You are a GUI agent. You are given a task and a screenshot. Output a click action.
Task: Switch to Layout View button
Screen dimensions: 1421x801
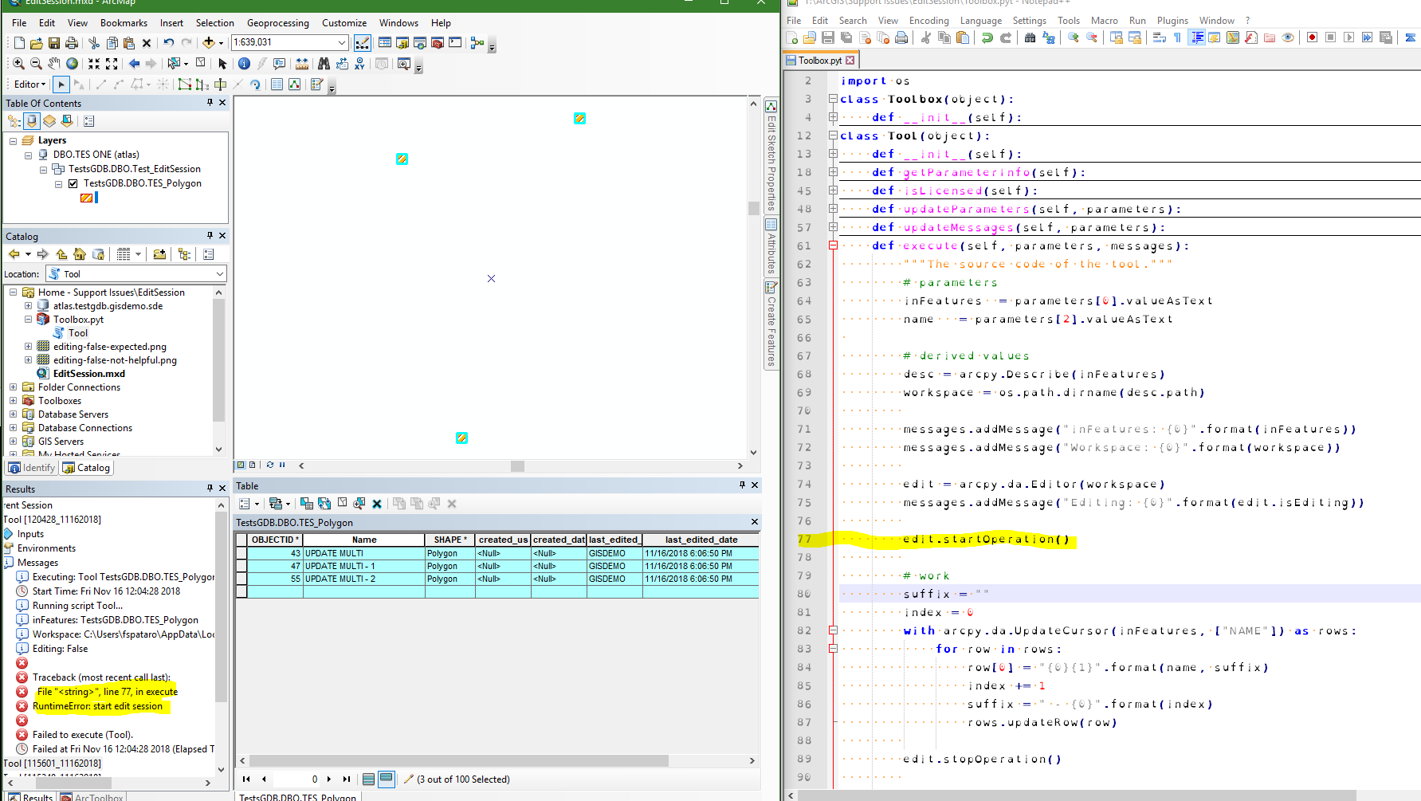coord(252,465)
